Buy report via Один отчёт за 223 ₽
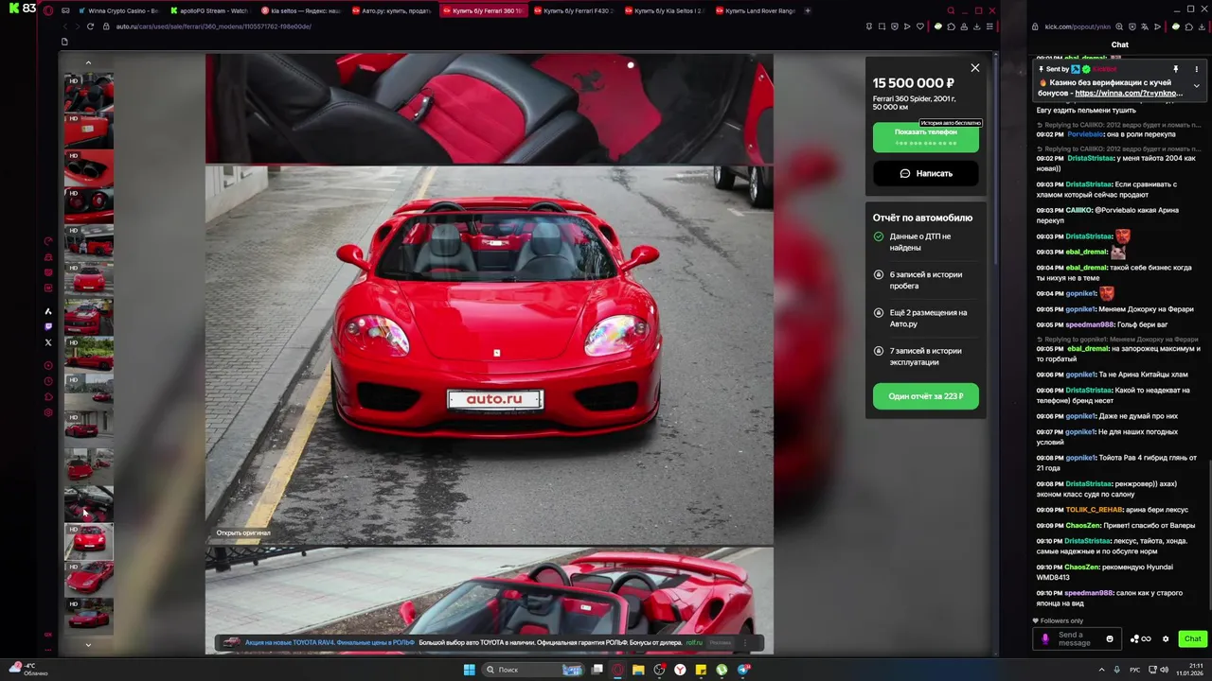 tap(925, 396)
